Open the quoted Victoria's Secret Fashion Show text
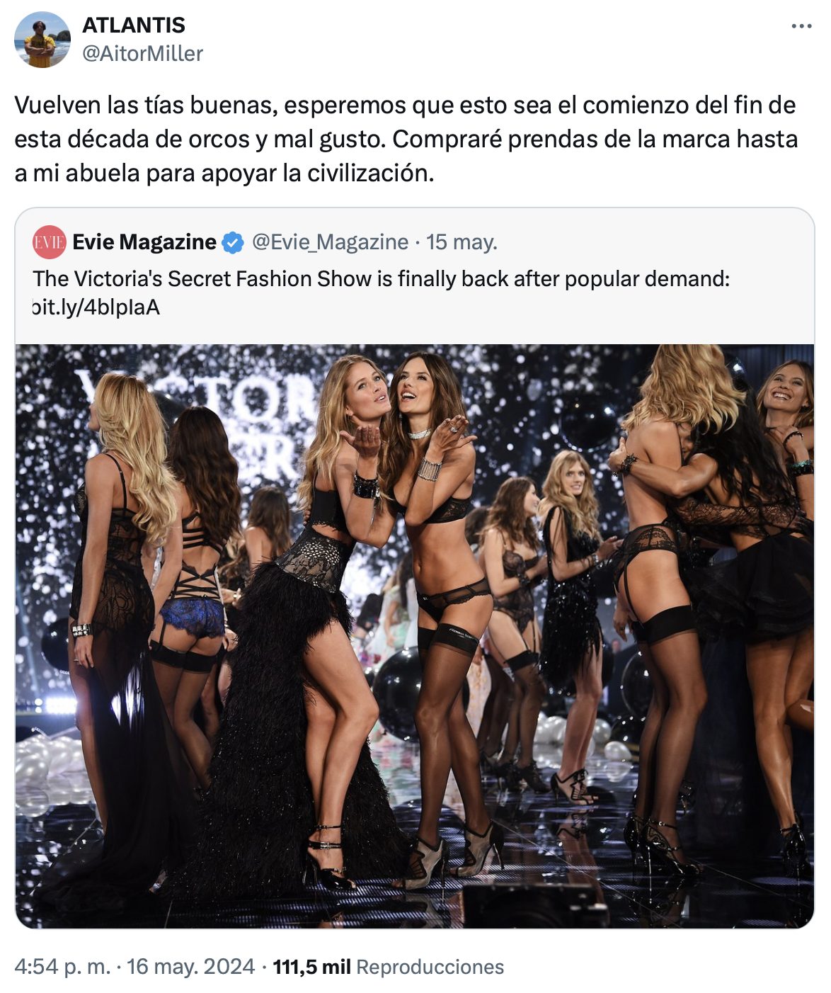 [381, 278]
